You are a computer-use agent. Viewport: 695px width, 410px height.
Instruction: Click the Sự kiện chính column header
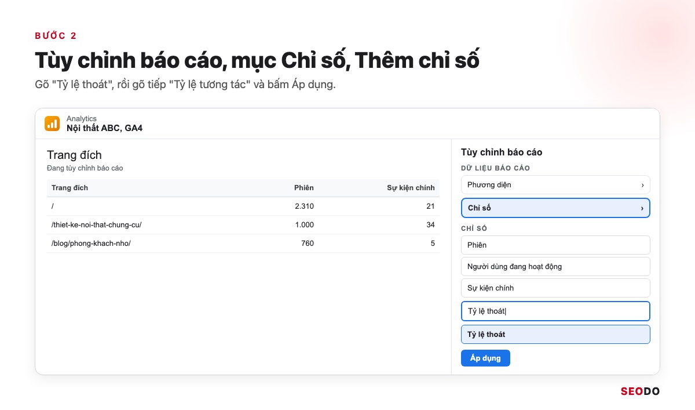click(411, 188)
